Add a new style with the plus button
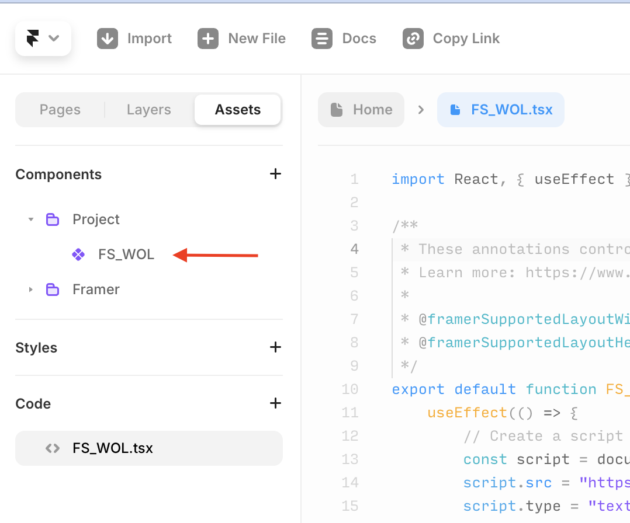Viewport: 630px width, 523px height. [275, 347]
